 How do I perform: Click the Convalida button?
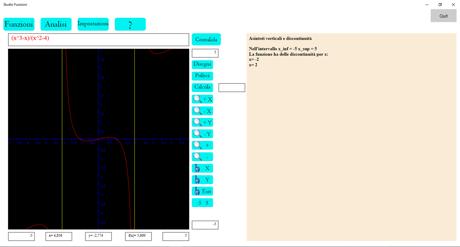[206, 40]
